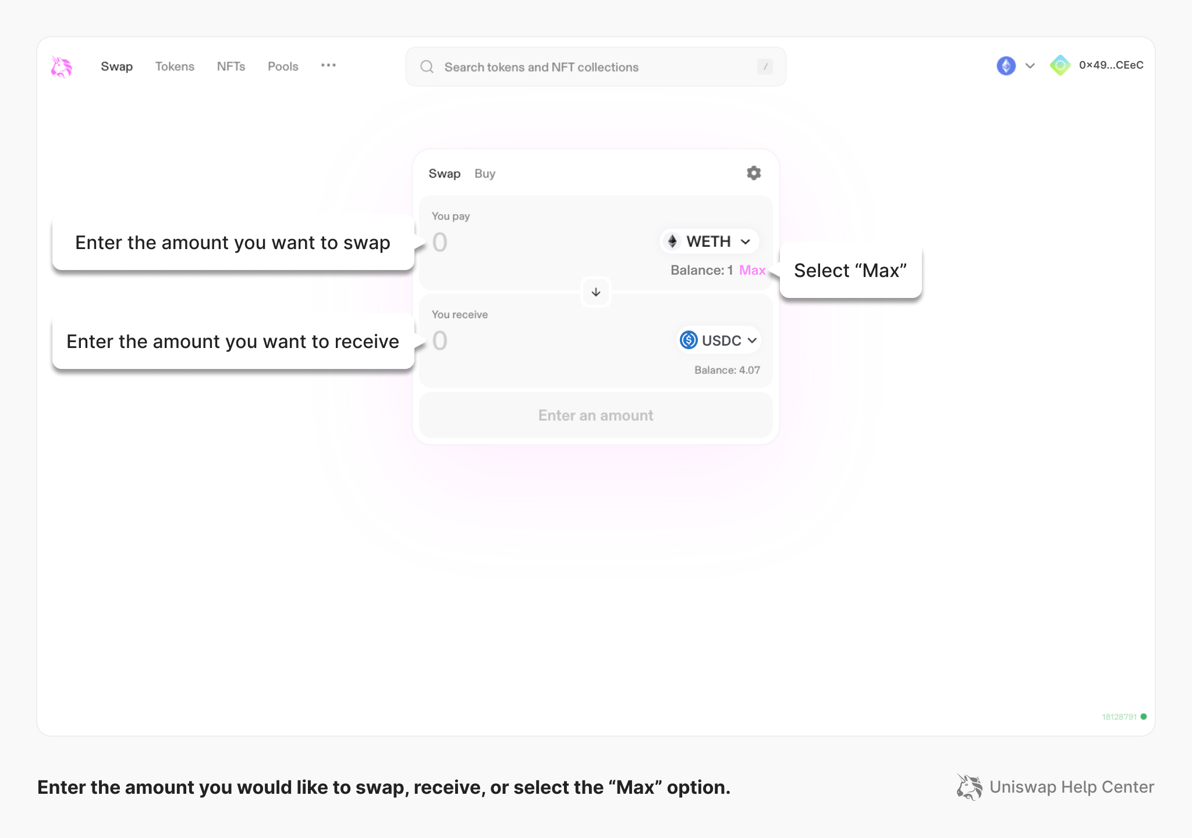Click the wallet avatar icon

1060,65
